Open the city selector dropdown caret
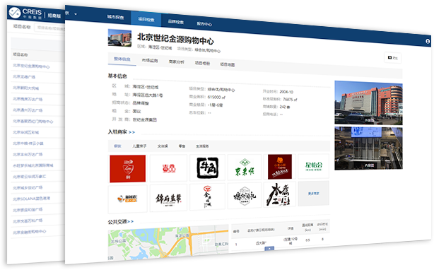The width and height of the screenshot is (434, 270). click(x=76, y=14)
